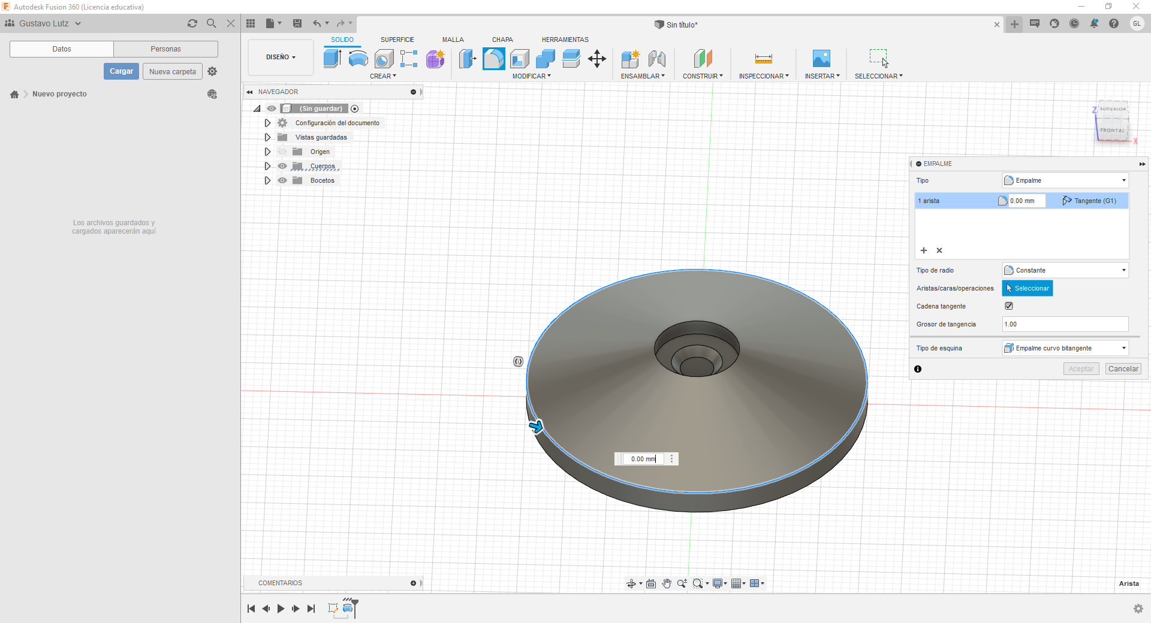Expand the Bocetos folder
The width and height of the screenshot is (1151, 623).
[x=267, y=180]
